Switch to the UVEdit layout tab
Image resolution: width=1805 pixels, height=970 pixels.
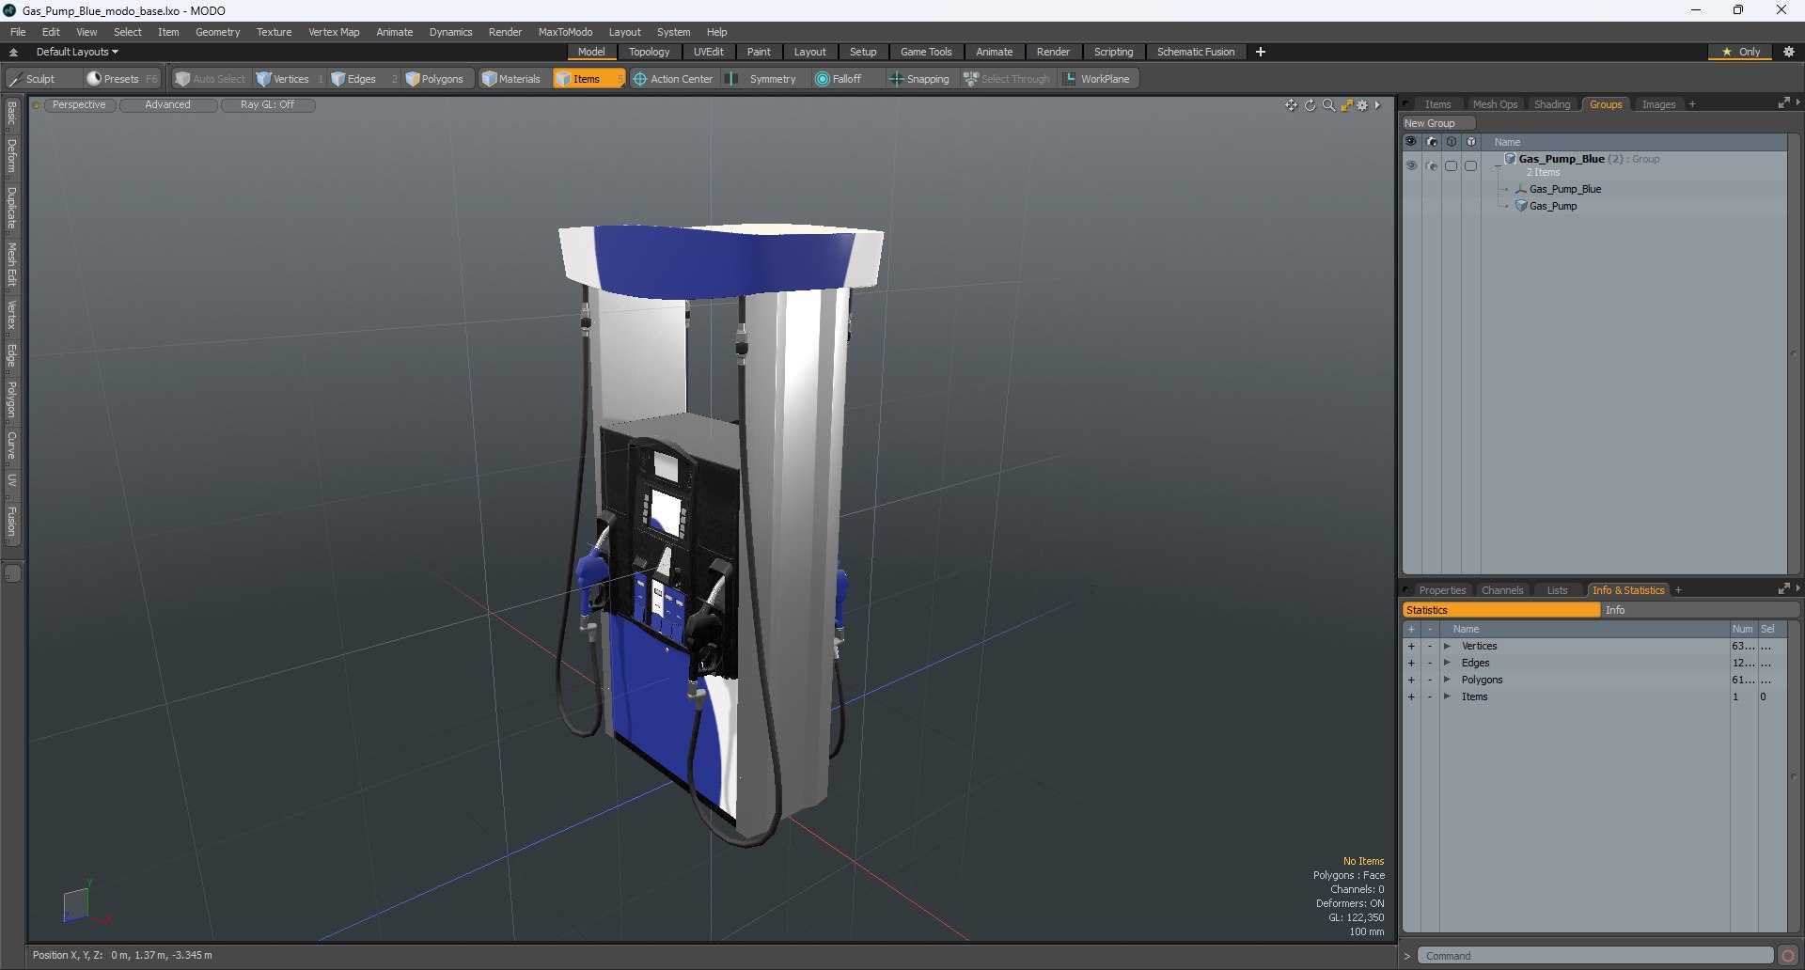[708, 52]
